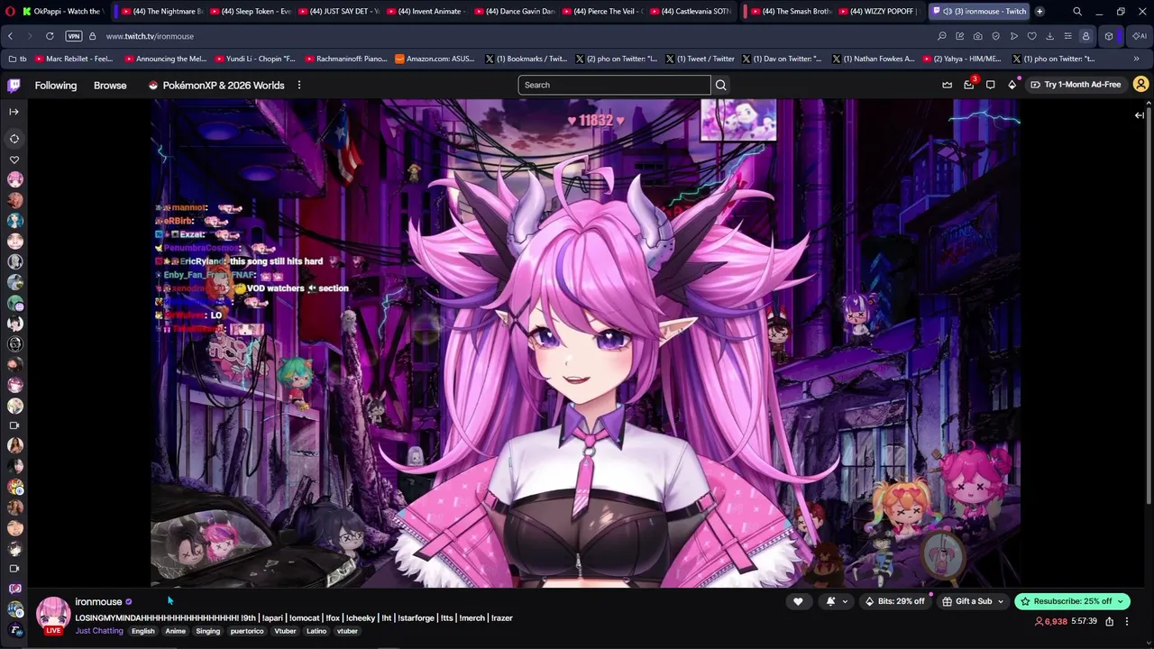
Task: Switch to the Dance Gavin Dance tab
Action: (x=515, y=12)
